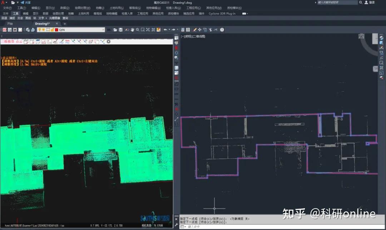The height and width of the screenshot is (230, 386).
Task: Toggle the layer lock padlock icon
Action: coord(52,30)
